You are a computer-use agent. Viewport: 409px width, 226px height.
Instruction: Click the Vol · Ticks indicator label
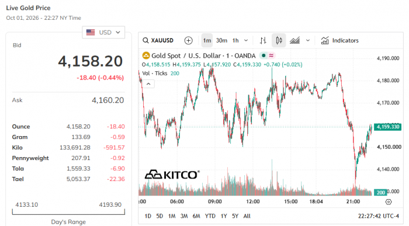point(155,73)
